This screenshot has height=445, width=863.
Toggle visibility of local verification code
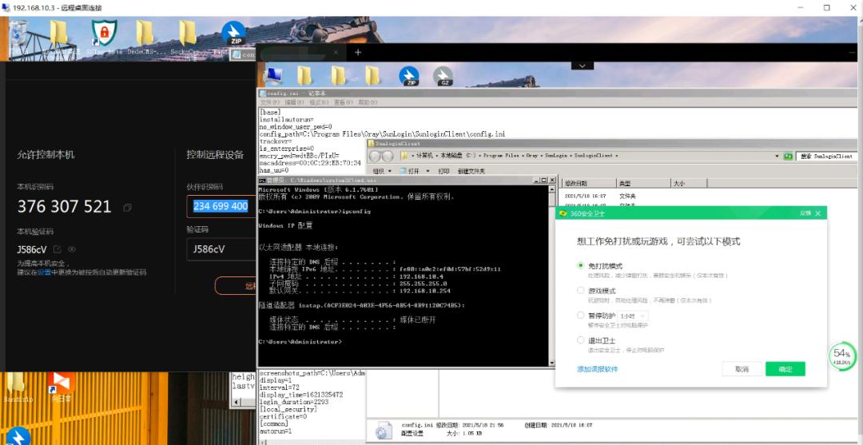pyautogui.click(x=72, y=249)
